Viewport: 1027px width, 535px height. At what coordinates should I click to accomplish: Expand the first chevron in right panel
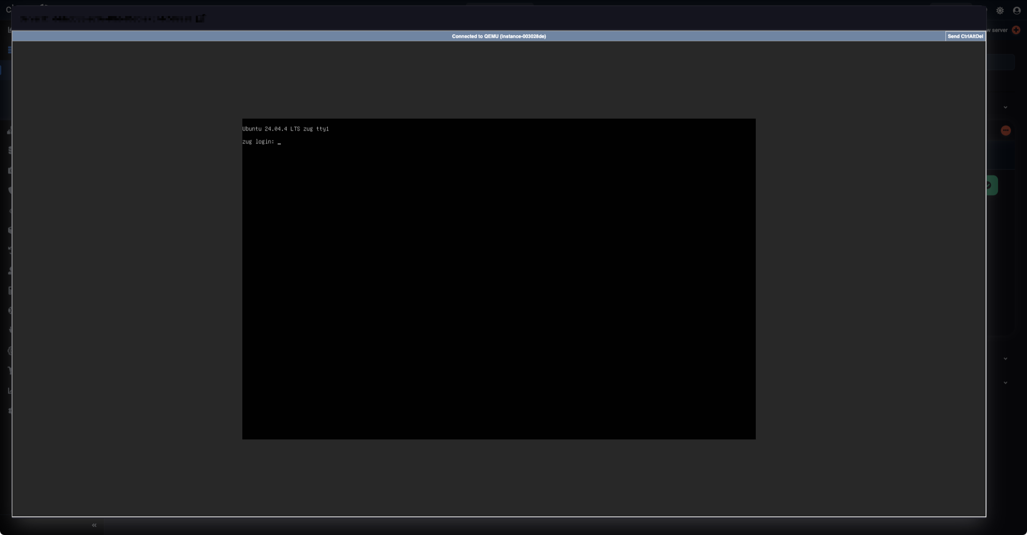click(1006, 108)
